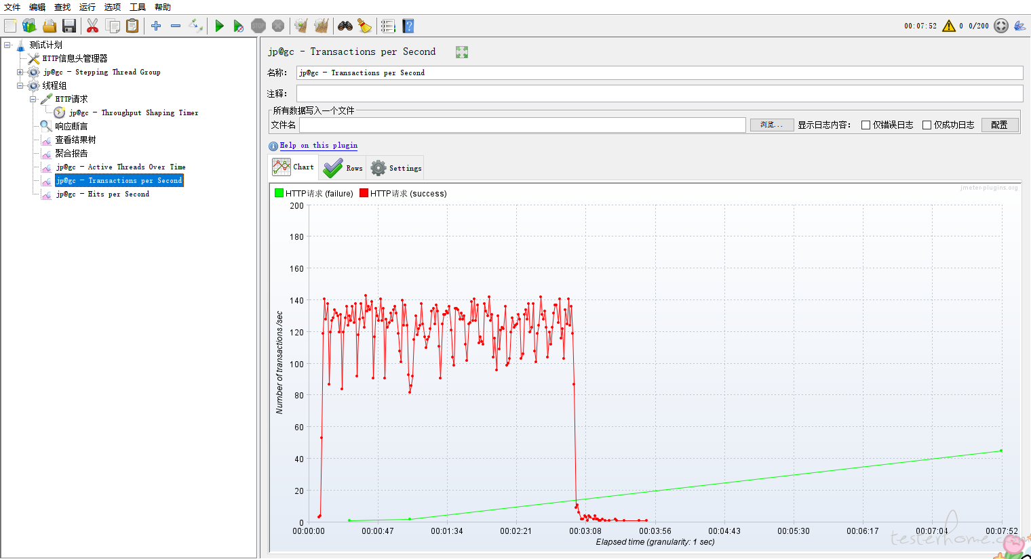Open a test plan file via folder icon

[50, 26]
